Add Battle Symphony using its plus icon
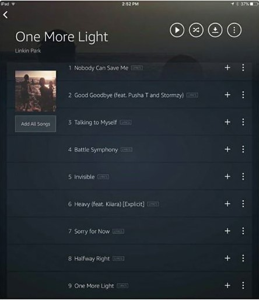This screenshot has width=259, height=300. (x=228, y=149)
